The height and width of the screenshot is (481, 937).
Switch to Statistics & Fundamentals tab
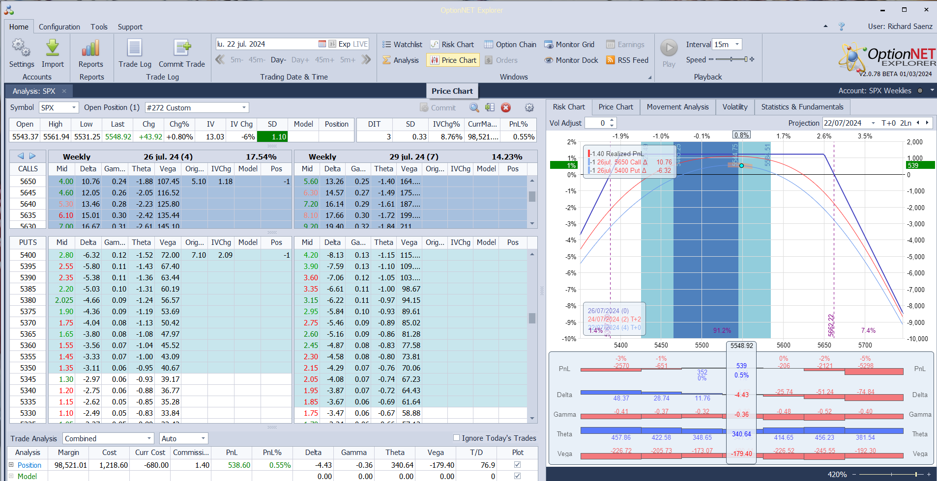tap(802, 107)
